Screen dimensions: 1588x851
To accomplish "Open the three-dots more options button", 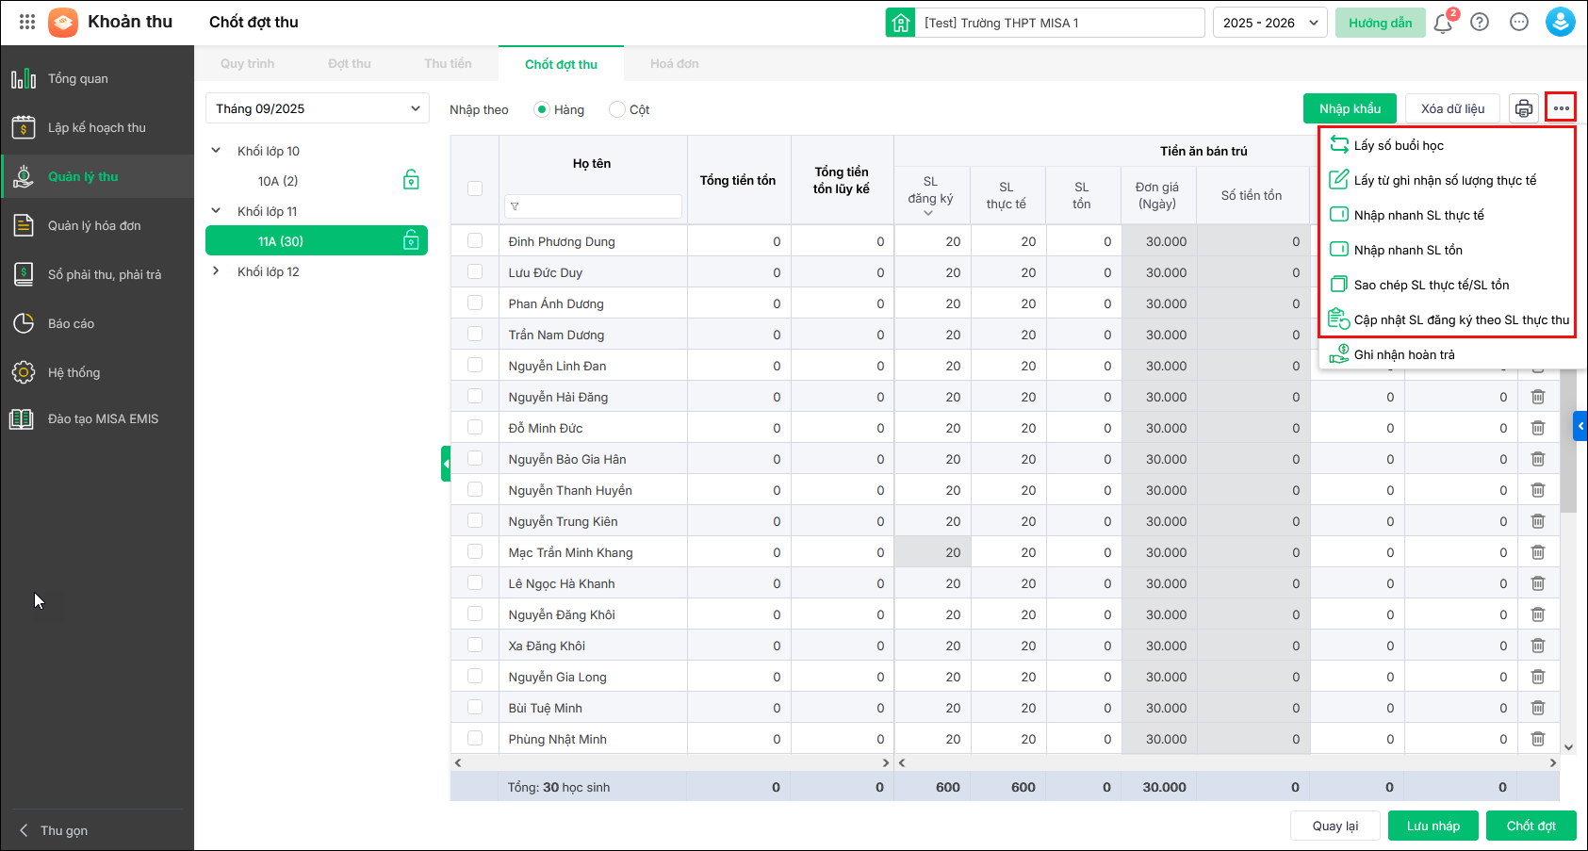I will [x=1561, y=108].
